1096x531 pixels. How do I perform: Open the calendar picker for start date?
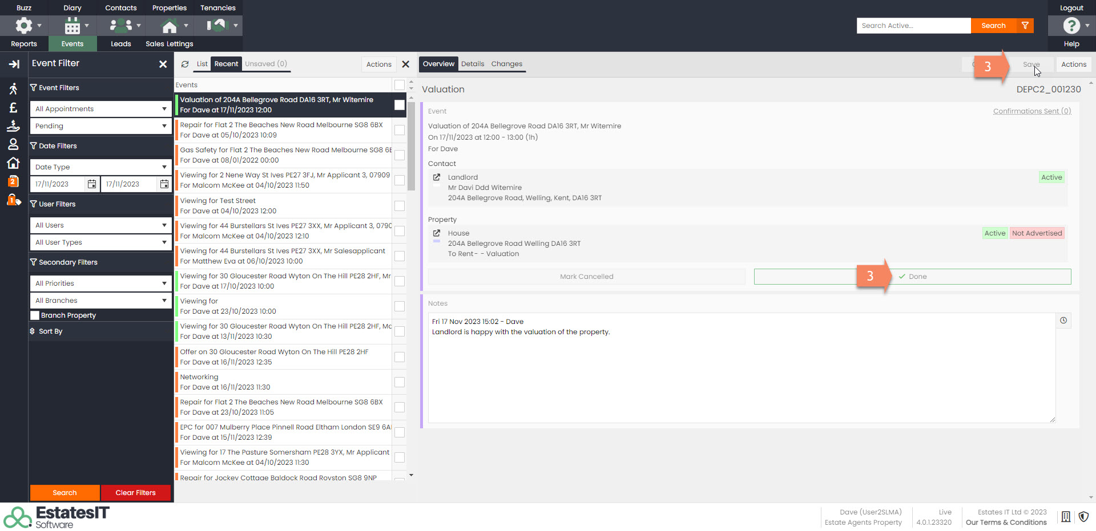tap(92, 184)
